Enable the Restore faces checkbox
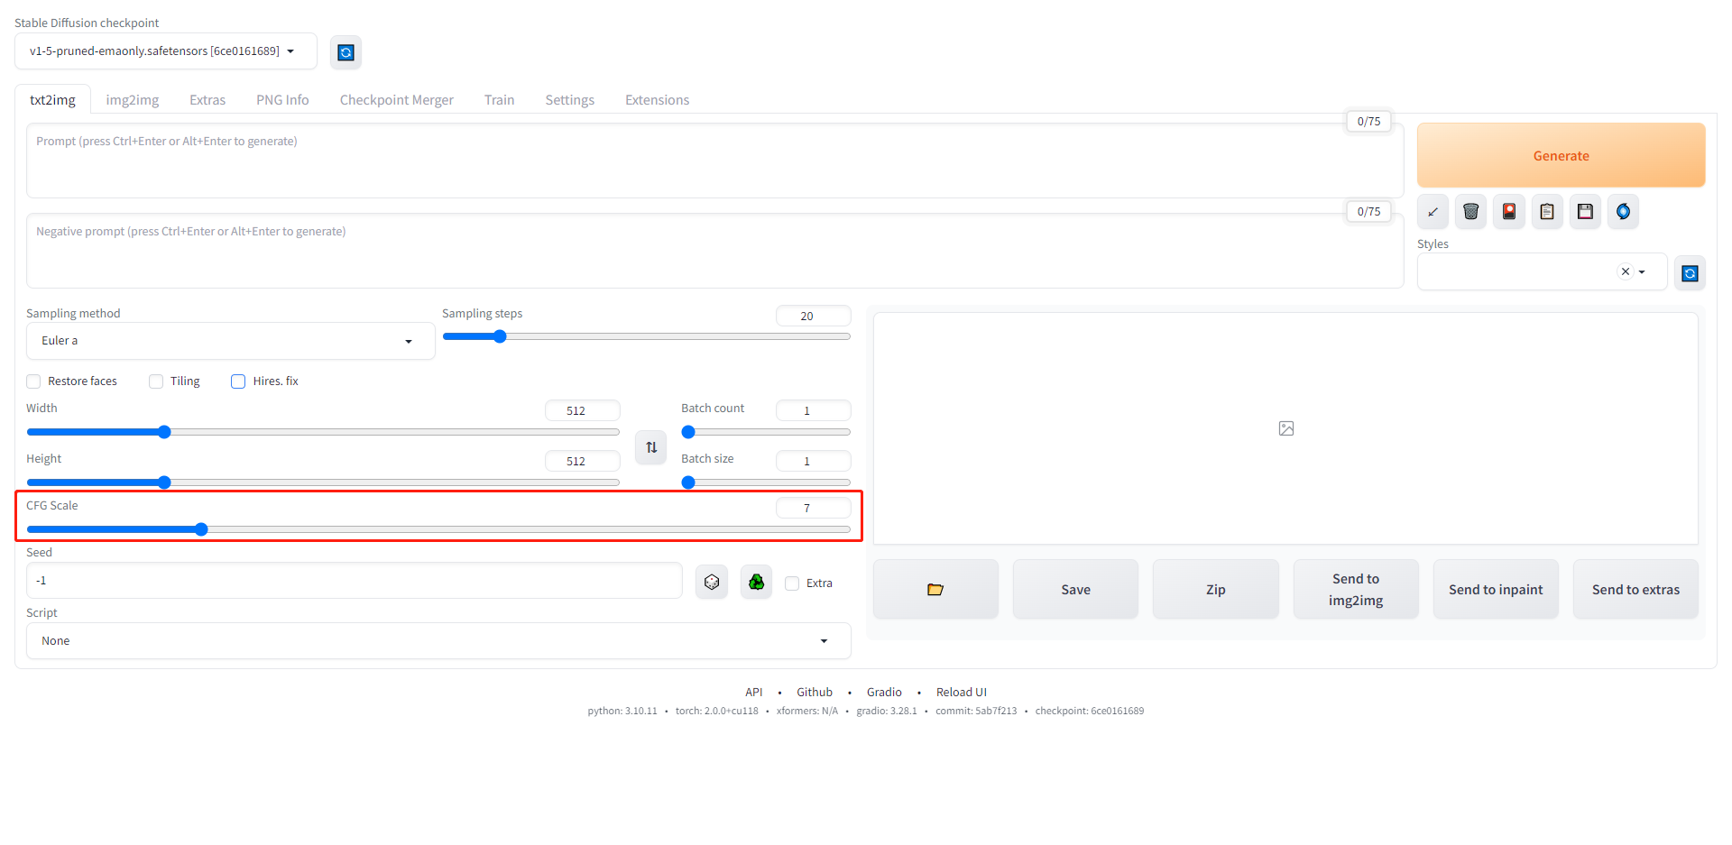This screenshot has height=845, width=1732. click(34, 381)
